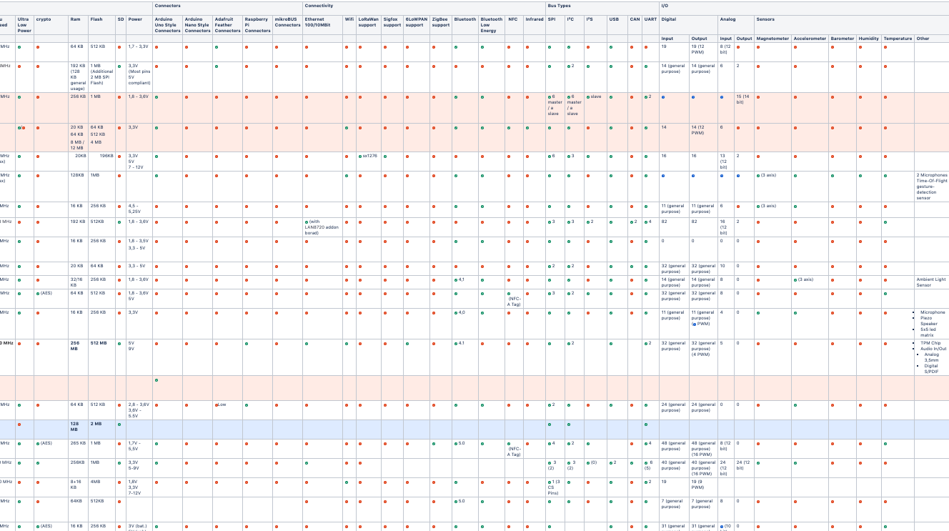Click the Flash column header

click(x=96, y=19)
